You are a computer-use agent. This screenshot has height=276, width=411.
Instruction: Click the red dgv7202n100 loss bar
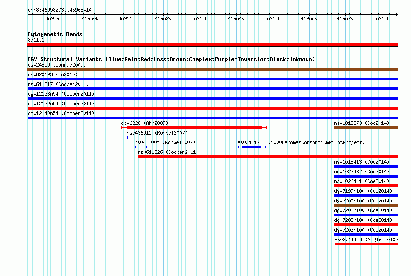(x=366, y=225)
